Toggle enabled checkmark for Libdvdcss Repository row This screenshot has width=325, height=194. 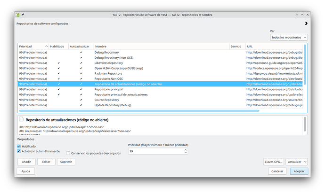(59, 63)
